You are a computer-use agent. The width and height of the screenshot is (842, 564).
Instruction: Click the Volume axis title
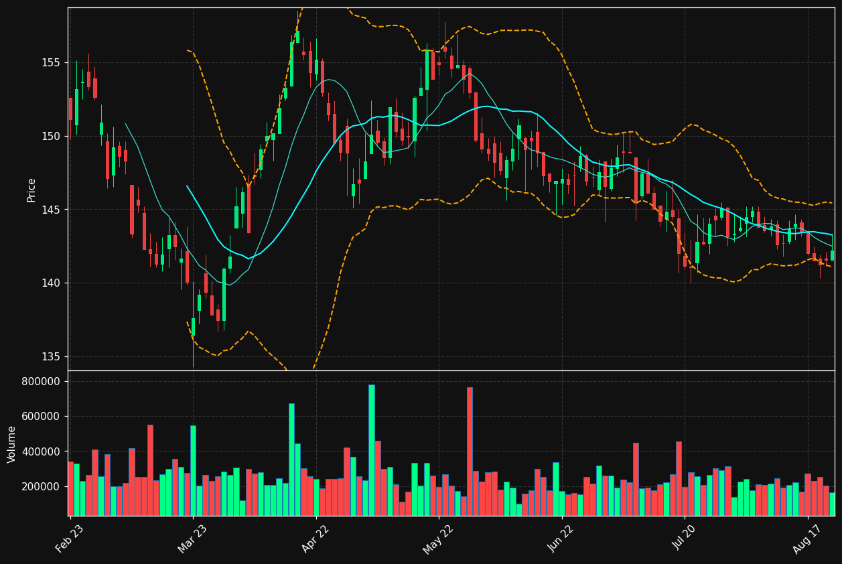[x=12, y=444]
